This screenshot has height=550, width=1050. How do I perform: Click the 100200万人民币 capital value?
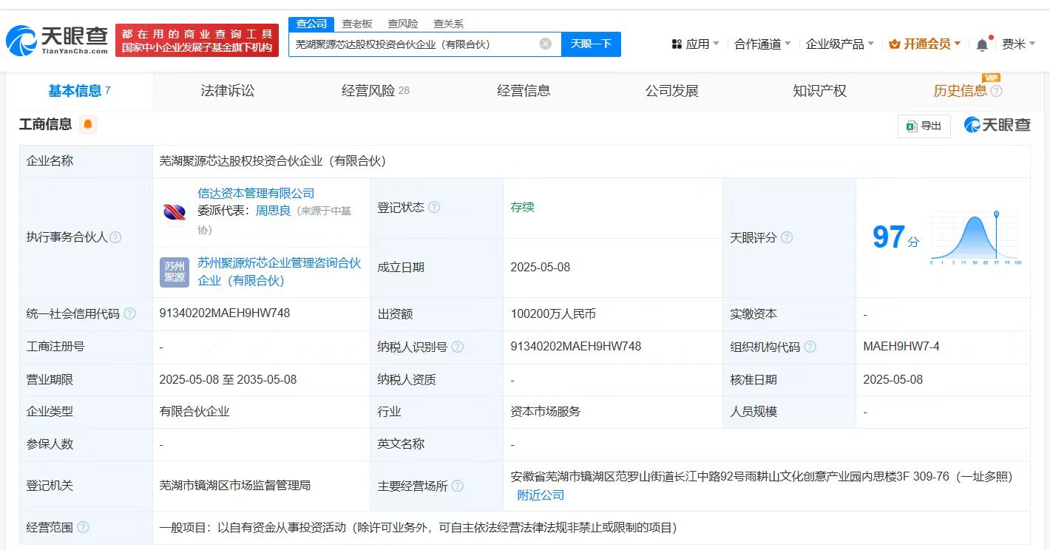coord(553,314)
